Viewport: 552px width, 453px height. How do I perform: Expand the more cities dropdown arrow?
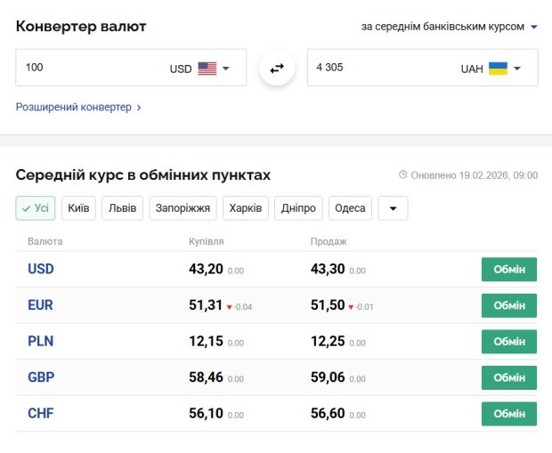click(393, 208)
